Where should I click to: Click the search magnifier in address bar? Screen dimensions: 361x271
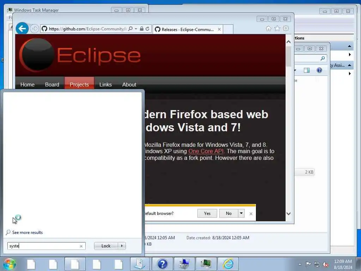130,29
